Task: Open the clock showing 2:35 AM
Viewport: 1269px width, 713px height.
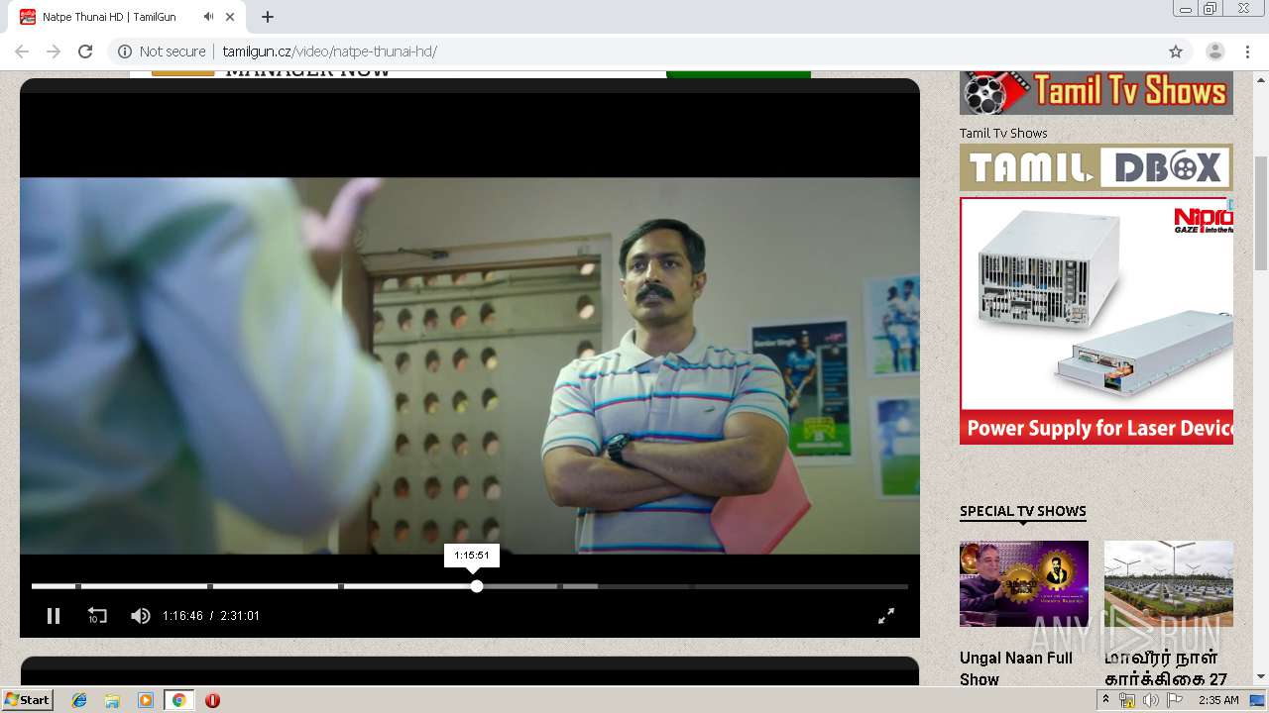Action: pyautogui.click(x=1218, y=700)
